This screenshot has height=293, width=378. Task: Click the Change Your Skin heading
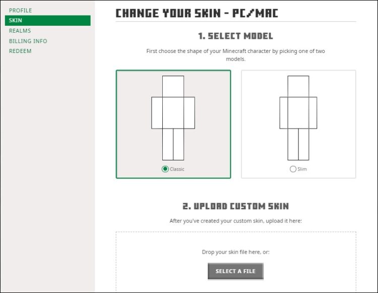(197, 13)
